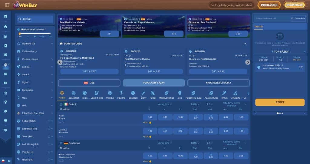Favorite the Serie A league star
This screenshot has width=310, height=164.
[61, 104]
